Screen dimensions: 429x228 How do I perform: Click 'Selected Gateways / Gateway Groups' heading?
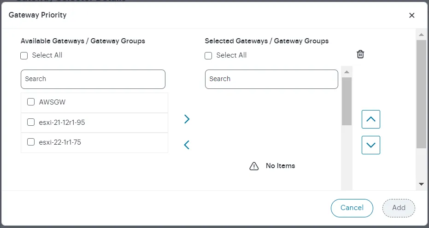coord(267,41)
